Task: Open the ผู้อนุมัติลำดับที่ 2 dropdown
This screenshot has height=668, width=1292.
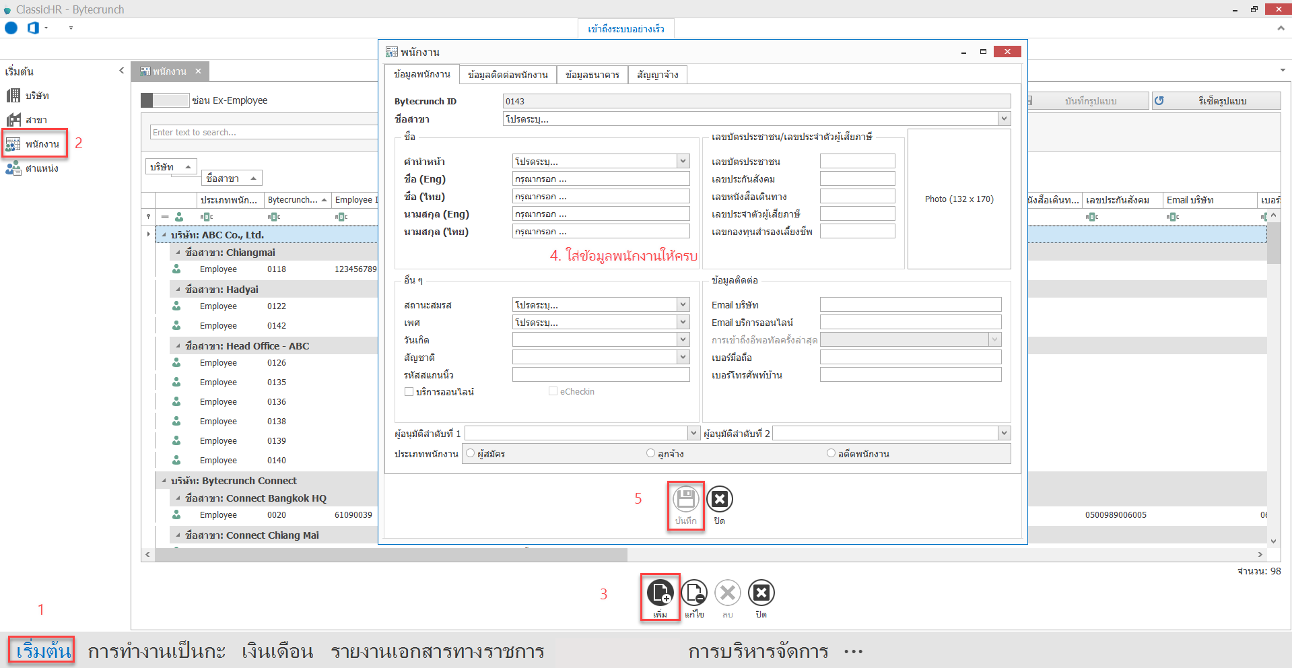Action: 1004,433
